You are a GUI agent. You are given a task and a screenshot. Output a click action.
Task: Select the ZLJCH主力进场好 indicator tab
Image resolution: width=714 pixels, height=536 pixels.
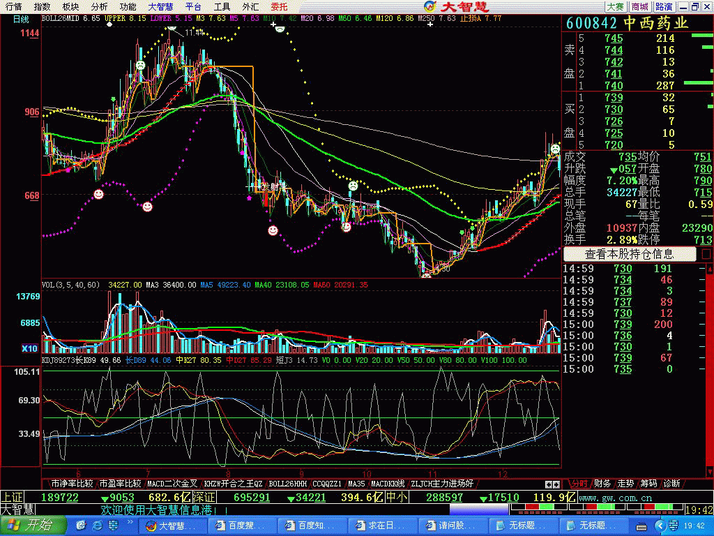[x=442, y=484]
